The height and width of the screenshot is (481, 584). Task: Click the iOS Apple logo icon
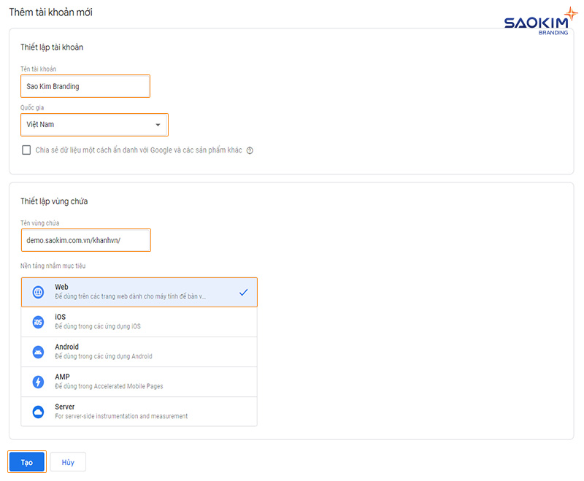coord(38,321)
